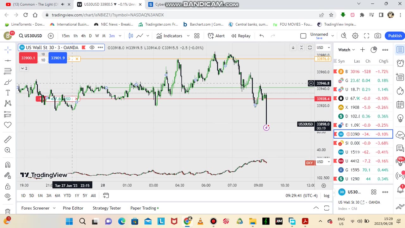Open legend more options dots
Image resolution: width=405 pixels, height=228 pixels.
(100, 47)
